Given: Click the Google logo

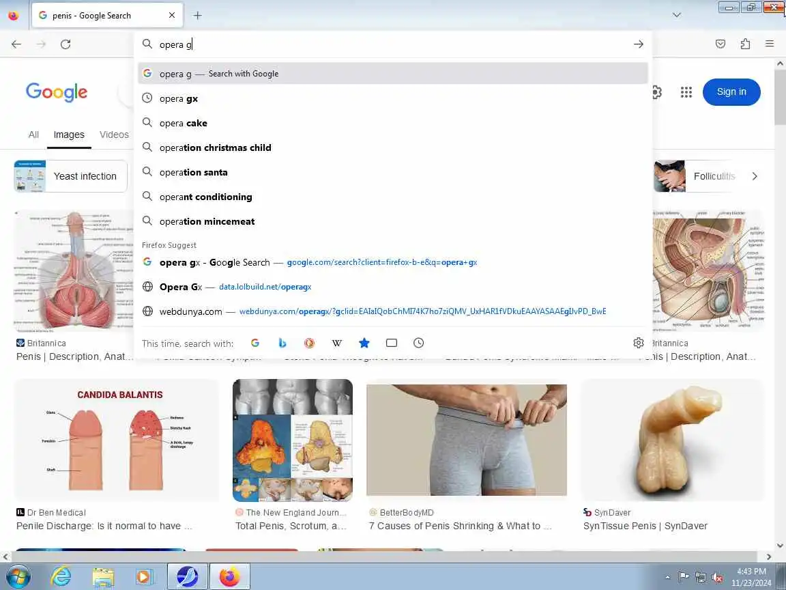Looking at the screenshot, I should (57, 92).
